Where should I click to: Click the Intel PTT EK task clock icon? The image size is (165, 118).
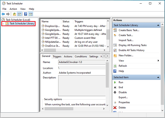click(43, 38)
